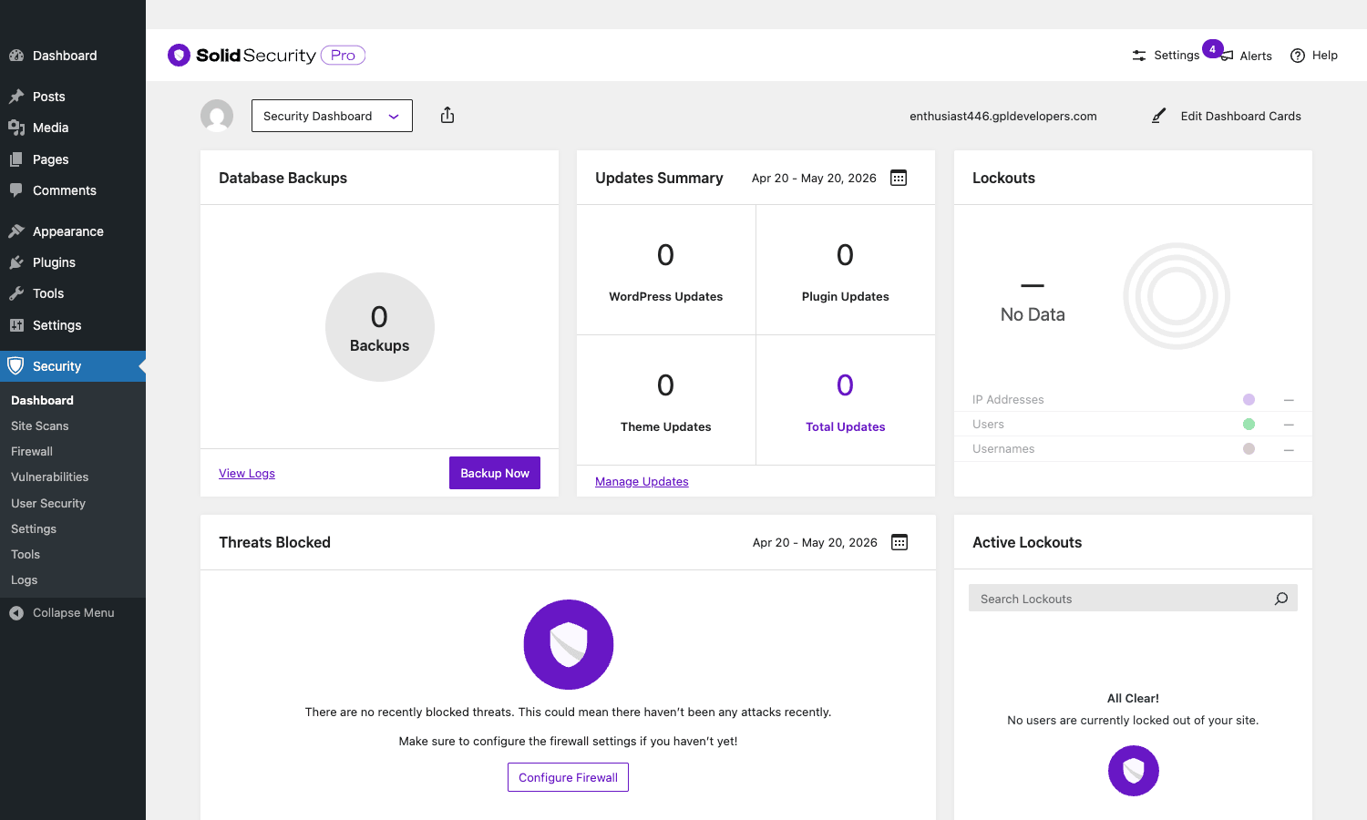1367x820 pixels.
Task: Collapse the admin sidebar menu
Action: click(73, 613)
